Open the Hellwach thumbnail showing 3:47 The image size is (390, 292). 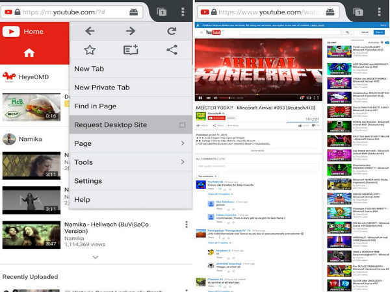point(31,235)
